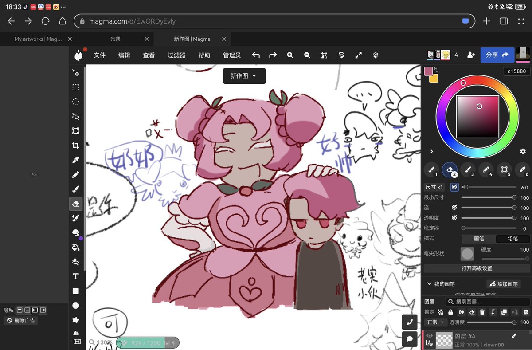
Task: Click the 搜索图层 search field
Action: point(487,302)
